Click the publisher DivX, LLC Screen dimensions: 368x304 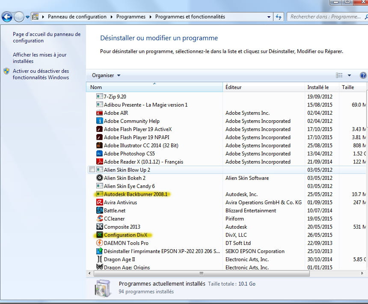click(x=236, y=235)
